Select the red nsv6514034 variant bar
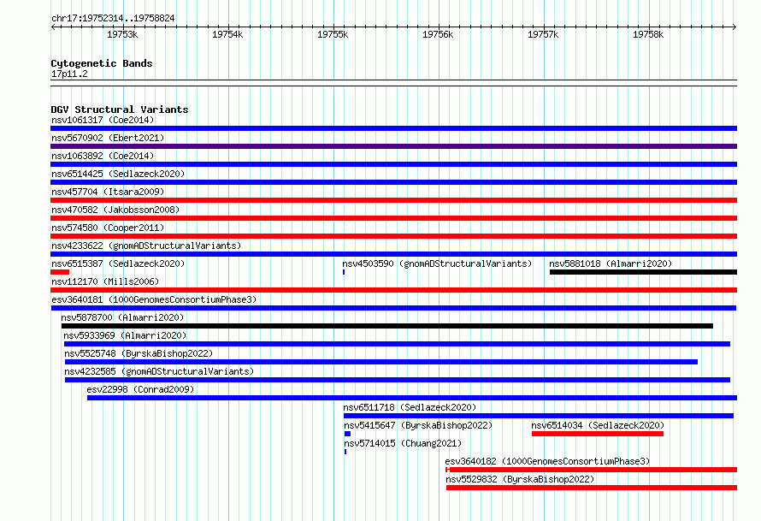Image resolution: width=761 pixels, height=521 pixels. (x=598, y=434)
